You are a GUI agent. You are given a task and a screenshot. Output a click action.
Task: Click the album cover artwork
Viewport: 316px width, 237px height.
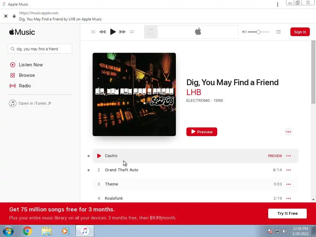click(134, 94)
